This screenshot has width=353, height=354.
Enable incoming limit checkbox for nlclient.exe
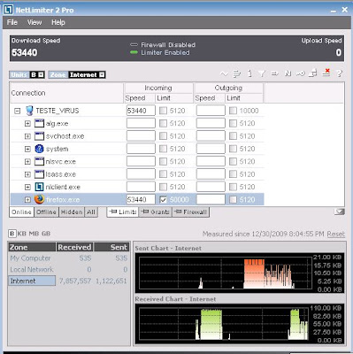pos(163,187)
